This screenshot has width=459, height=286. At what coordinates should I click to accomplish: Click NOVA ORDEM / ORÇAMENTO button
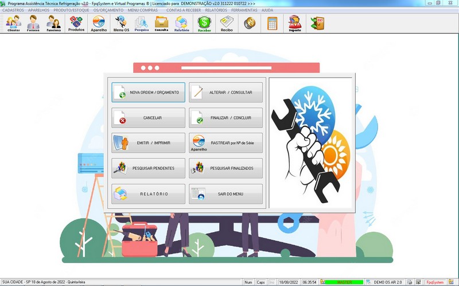pyautogui.click(x=148, y=92)
